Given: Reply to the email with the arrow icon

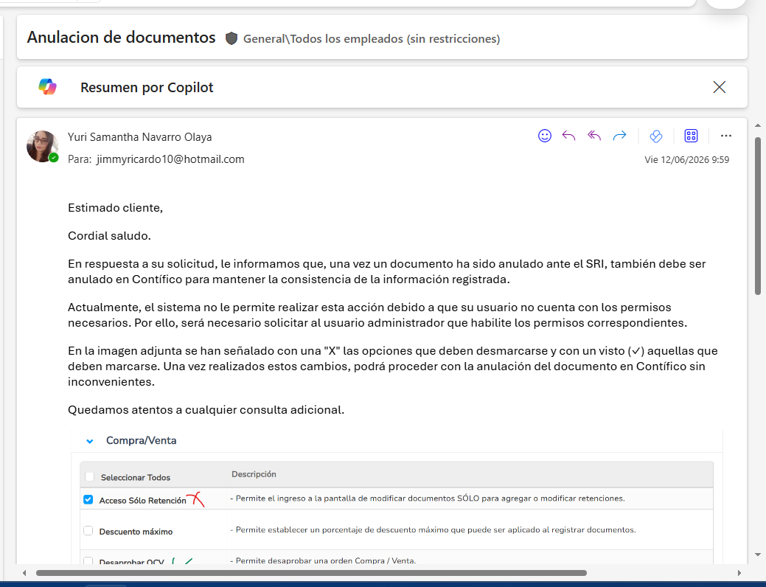Looking at the screenshot, I should pyautogui.click(x=568, y=136).
